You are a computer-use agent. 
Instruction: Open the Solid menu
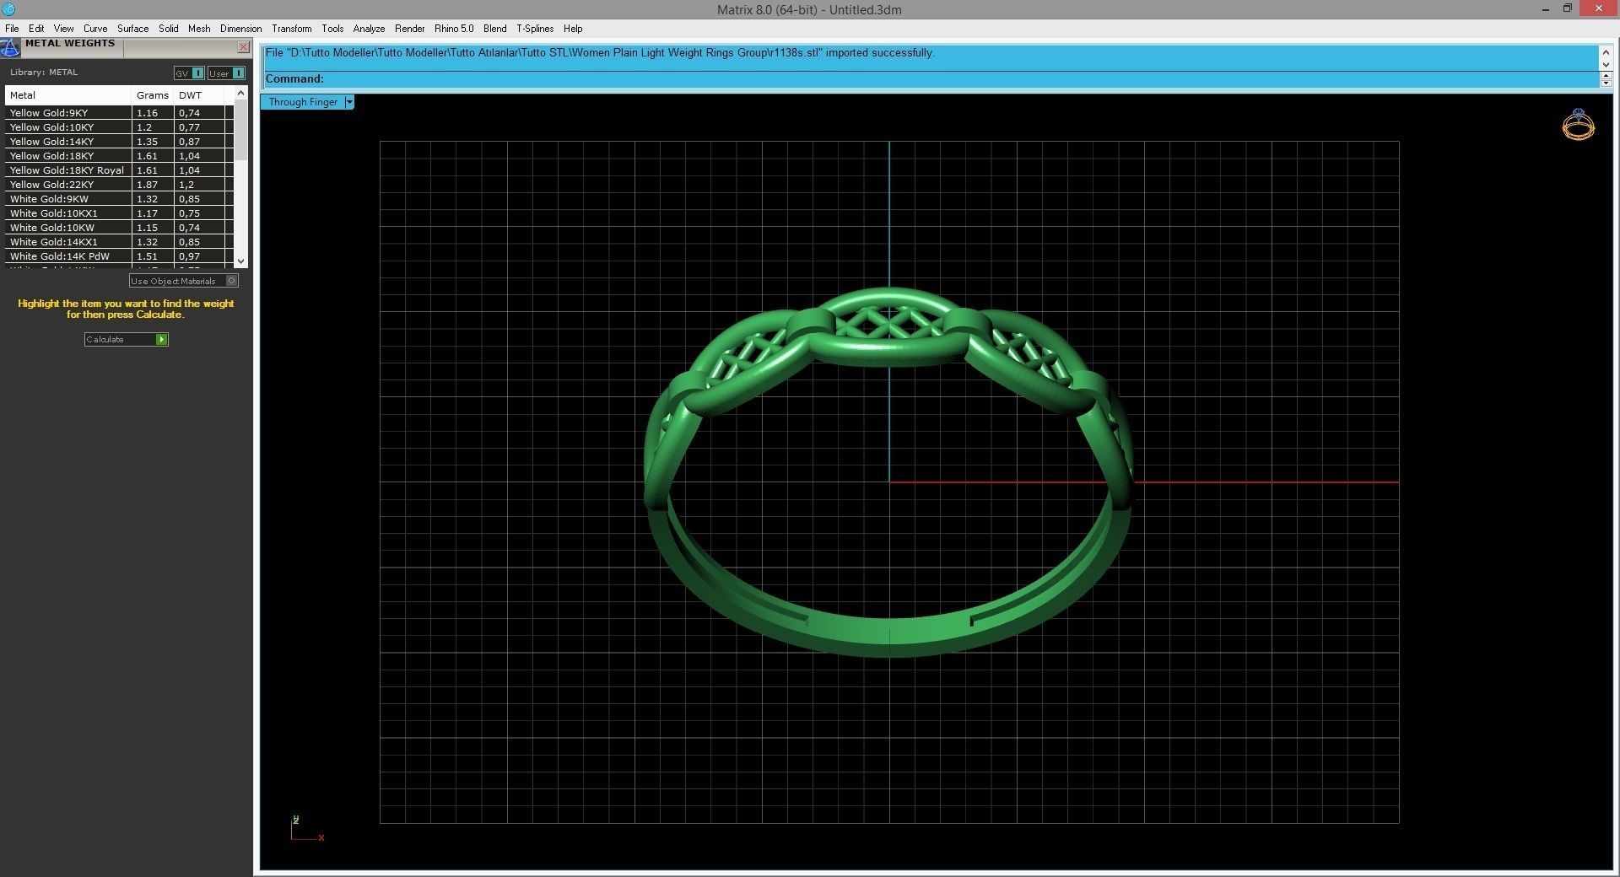click(169, 29)
